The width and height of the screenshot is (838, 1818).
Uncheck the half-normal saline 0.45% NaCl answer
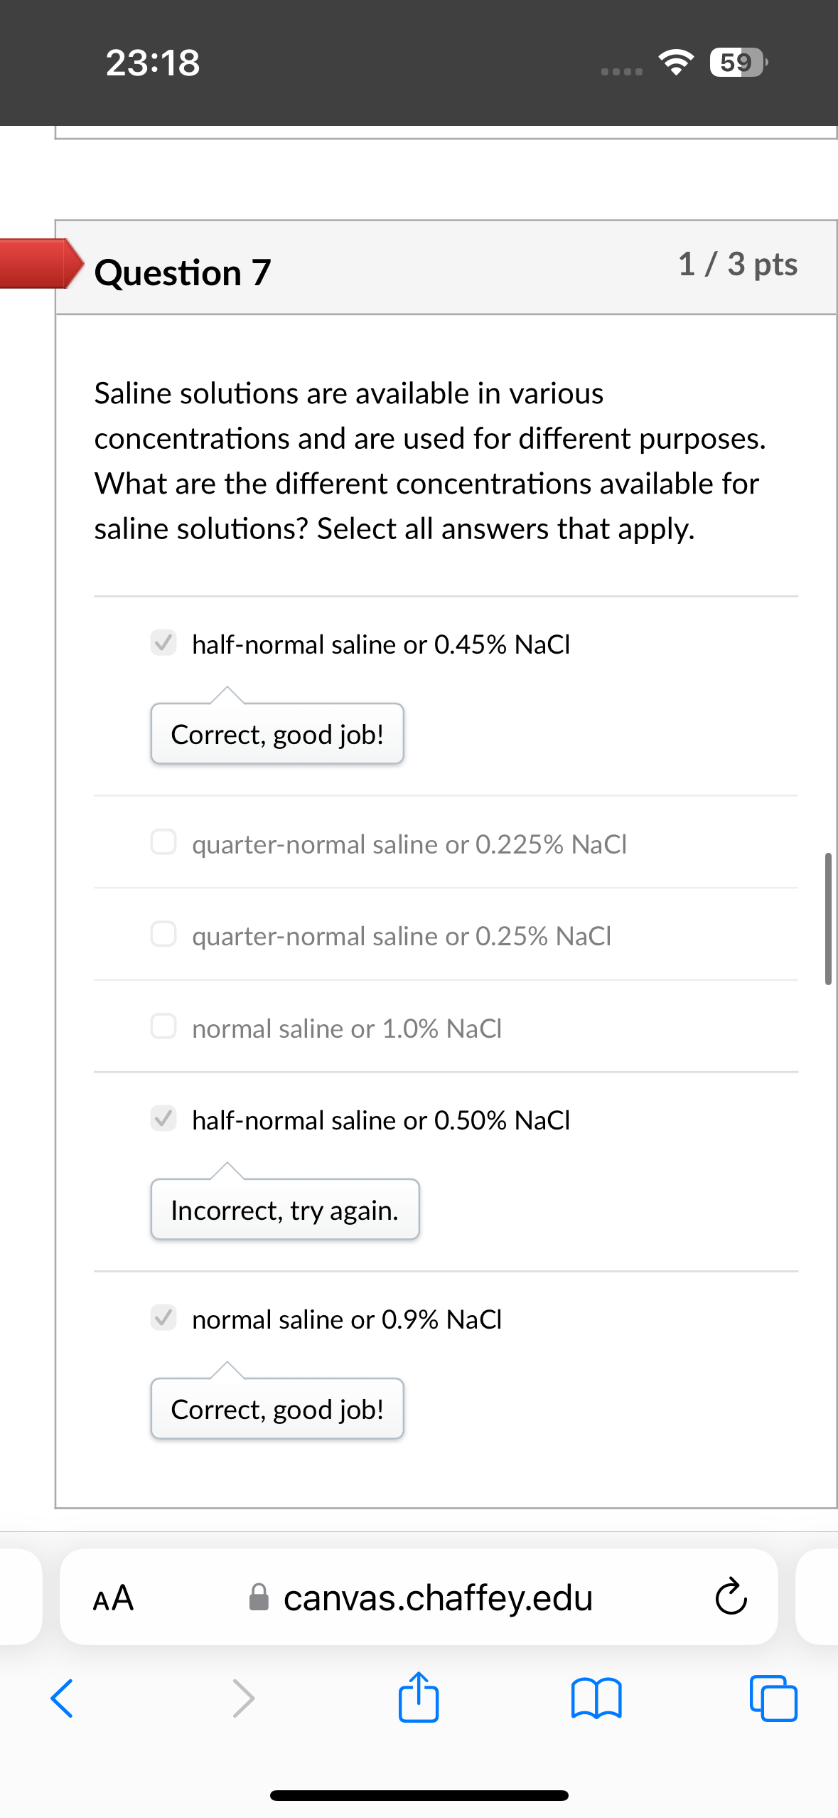163,644
